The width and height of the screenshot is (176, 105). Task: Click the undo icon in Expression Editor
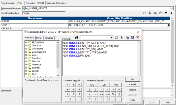click(x=116, y=37)
